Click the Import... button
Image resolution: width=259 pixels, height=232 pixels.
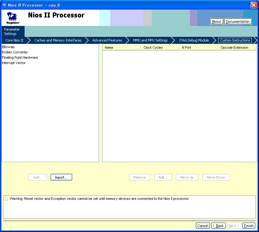(61, 177)
